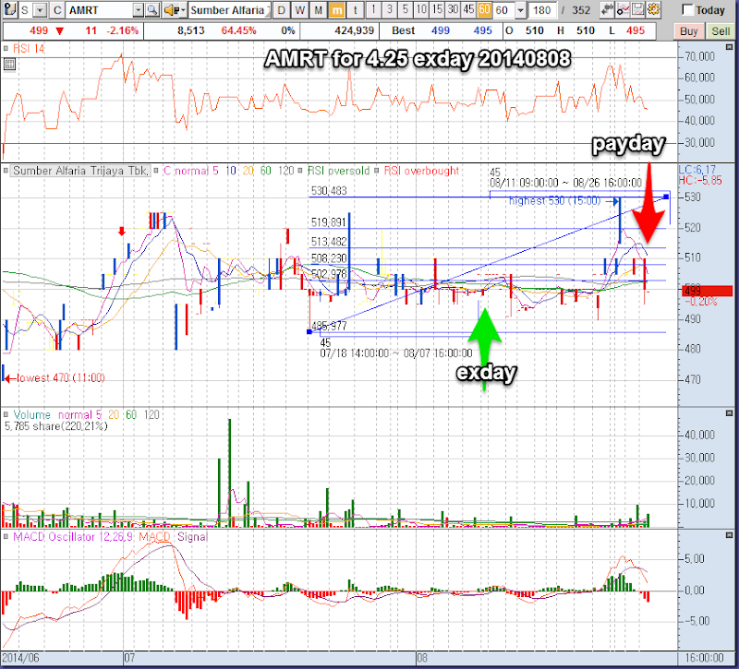
Task: Click the chart menu icon at toolbar start
Action: click(9, 9)
